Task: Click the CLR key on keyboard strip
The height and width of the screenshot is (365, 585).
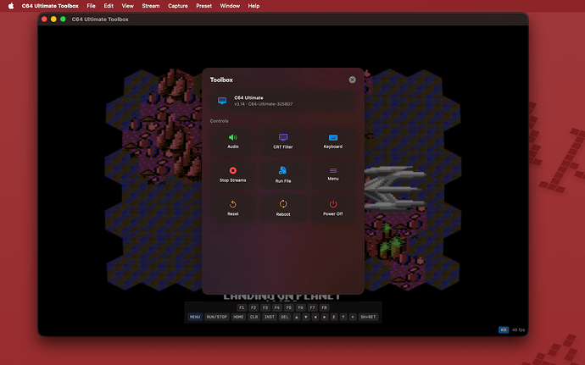Action: tap(253, 317)
